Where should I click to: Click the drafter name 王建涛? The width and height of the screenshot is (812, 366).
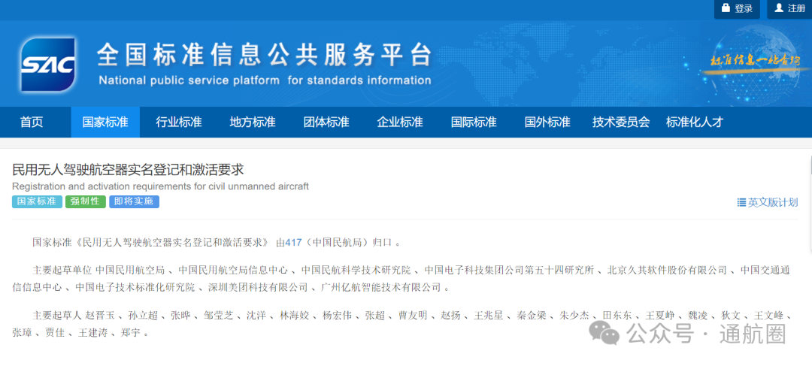[93, 332]
